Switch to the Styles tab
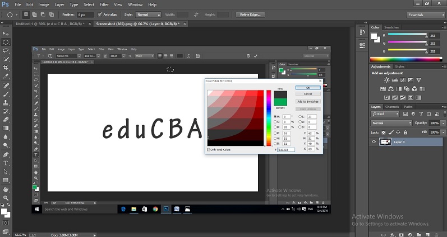The image size is (447, 237). click(x=399, y=67)
